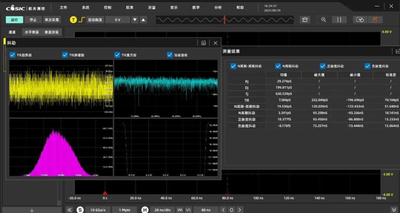Decrease trigger level with down arrow
The width and height of the screenshot is (400, 213).
[x=135, y=20]
